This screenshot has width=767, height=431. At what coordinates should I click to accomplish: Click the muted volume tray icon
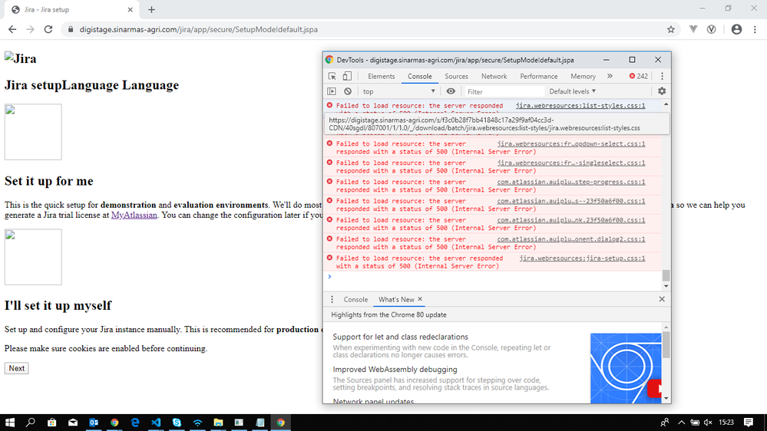[x=709, y=423]
